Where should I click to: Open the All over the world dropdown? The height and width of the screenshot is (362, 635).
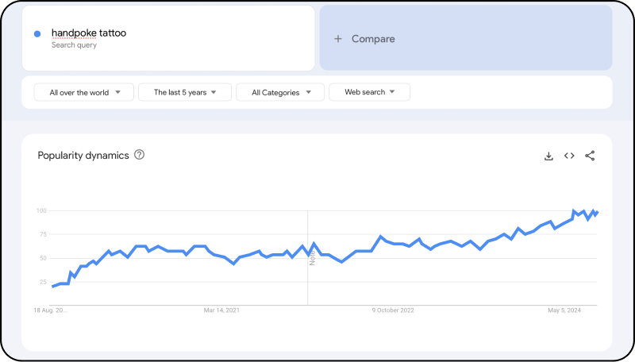pyautogui.click(x=85, y=92)
